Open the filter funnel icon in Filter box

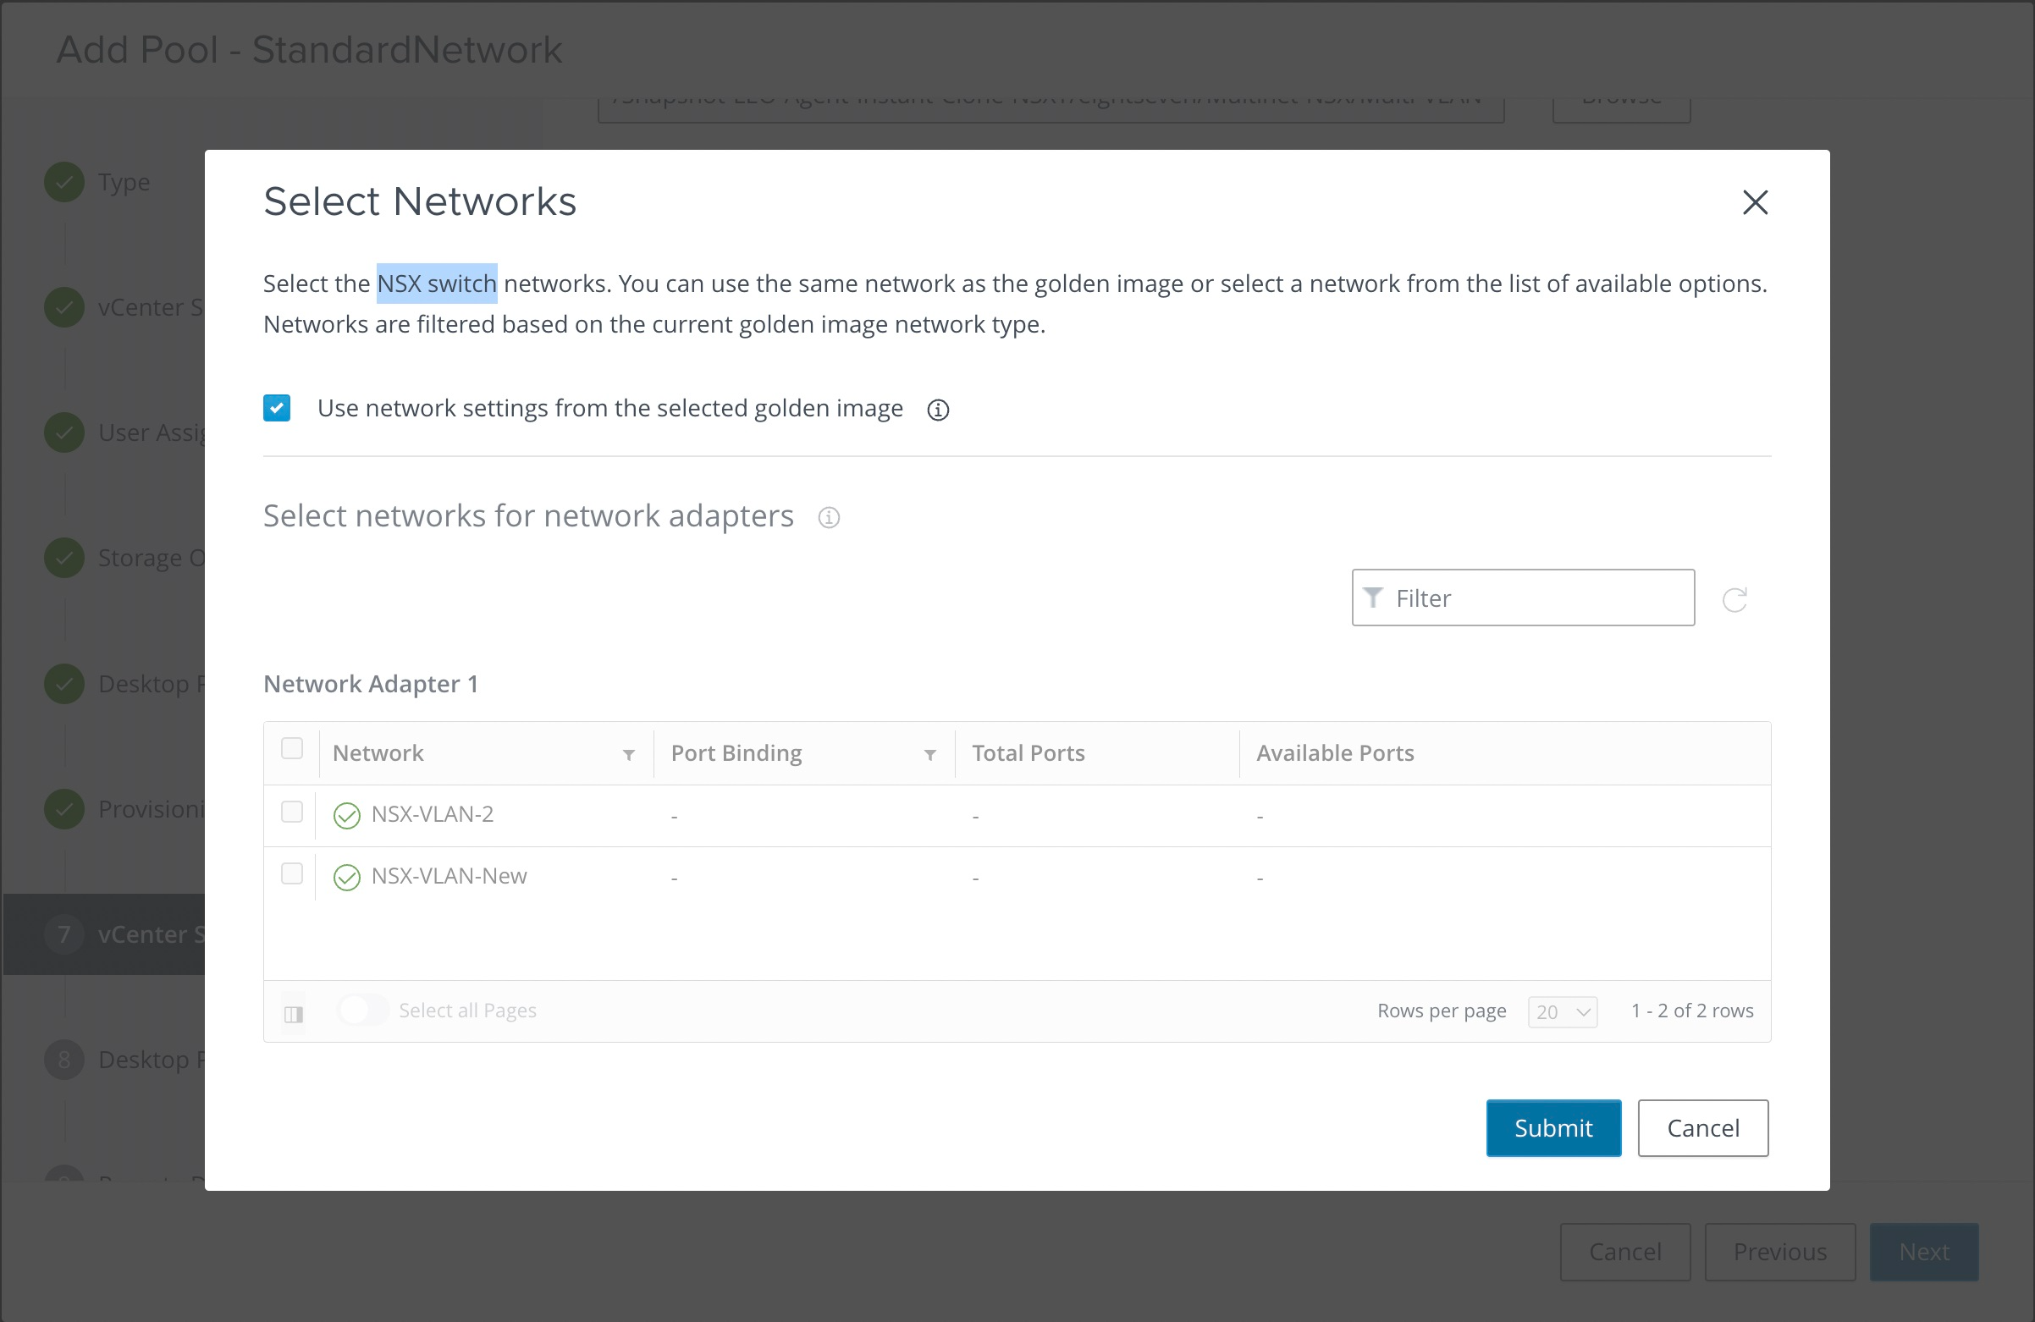pyautogui.click(x=1373, y=597)
